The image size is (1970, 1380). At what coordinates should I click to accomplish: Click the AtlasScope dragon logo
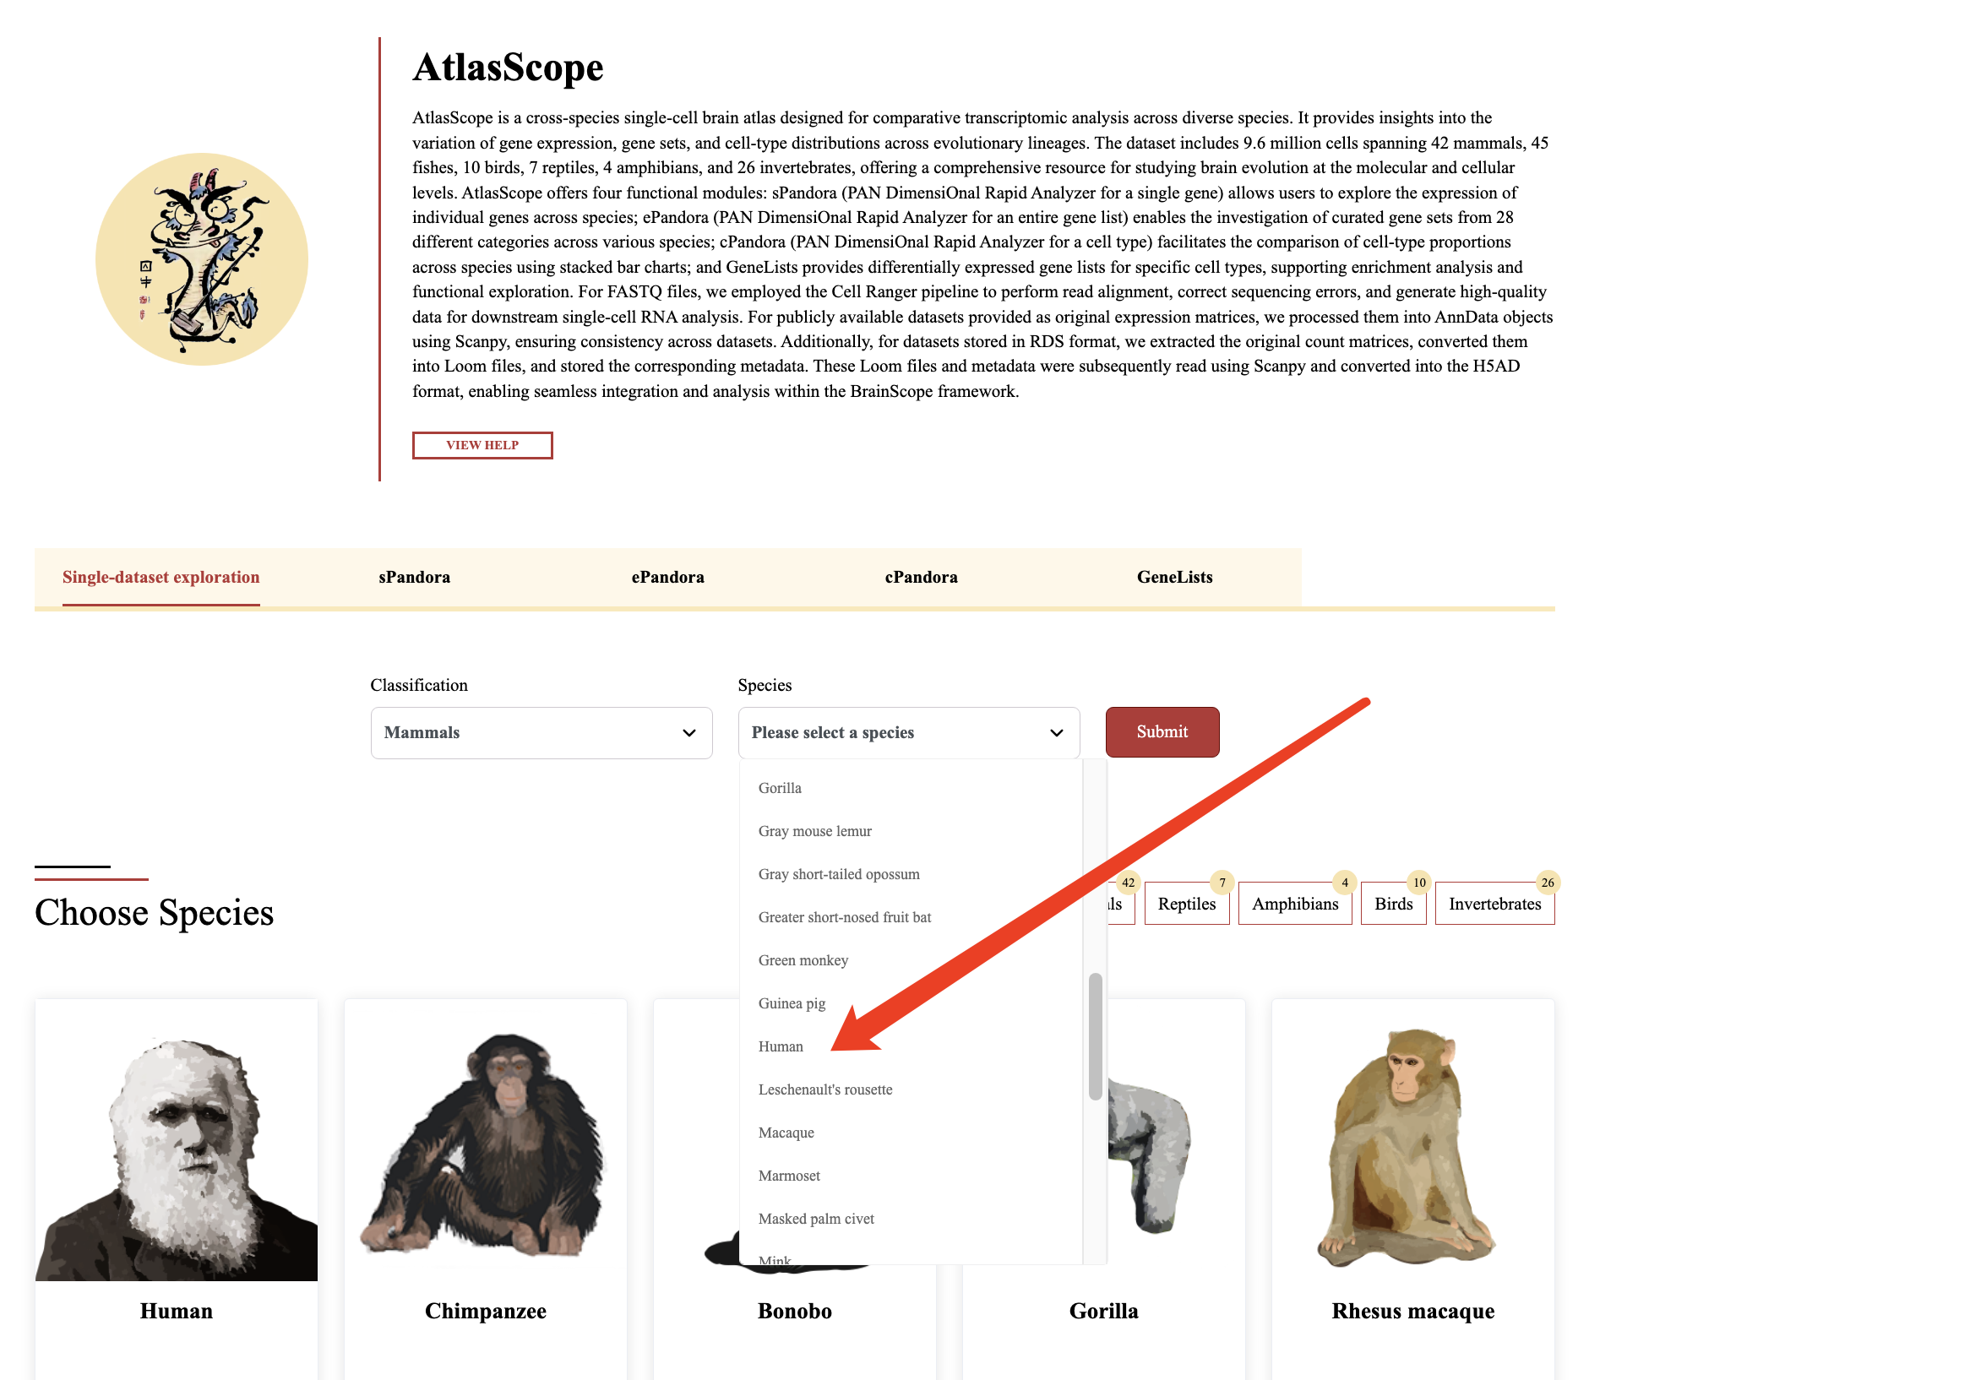202,259
